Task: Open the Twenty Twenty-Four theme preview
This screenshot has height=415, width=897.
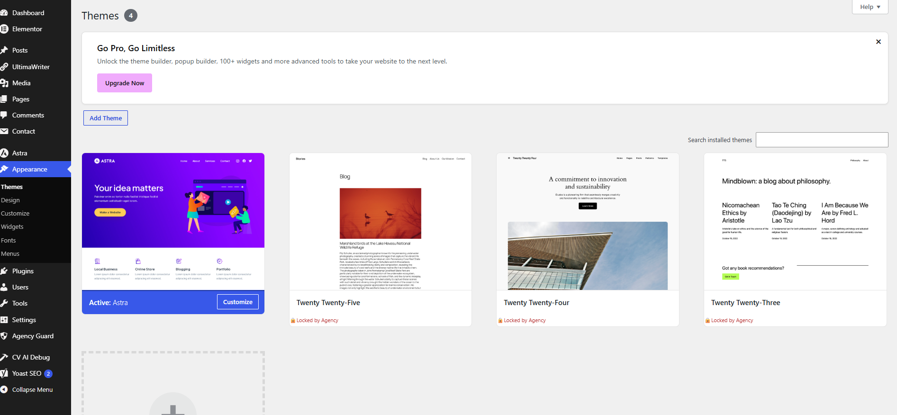Action: click(588, 221)
